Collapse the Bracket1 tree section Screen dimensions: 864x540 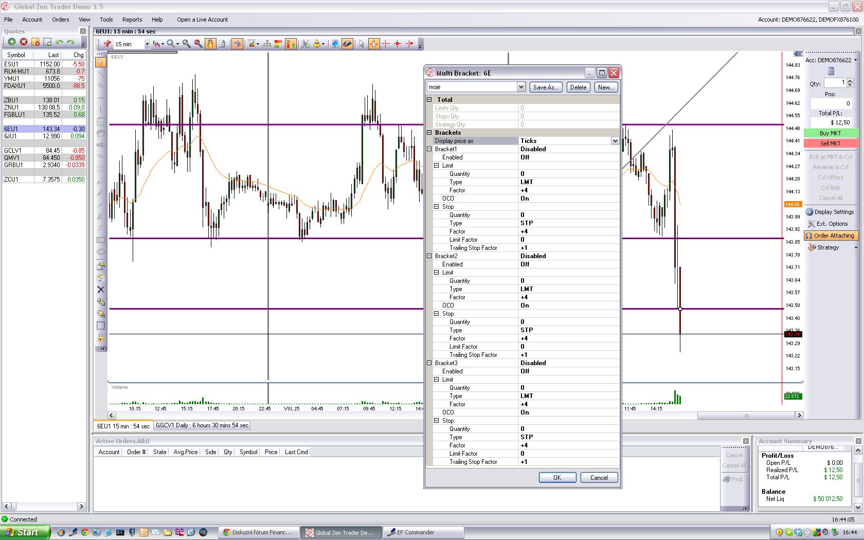tap(429, 149)
